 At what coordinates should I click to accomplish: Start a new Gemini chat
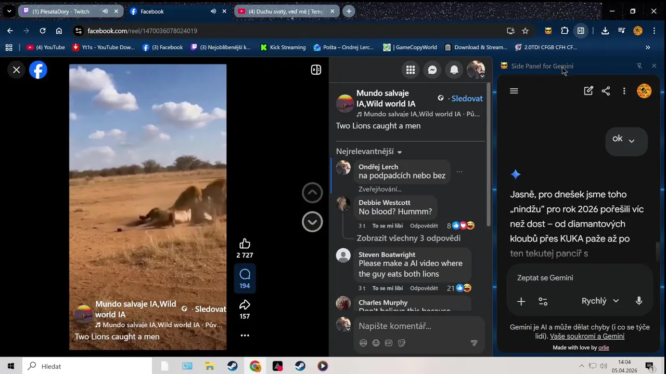click(588, 91)
